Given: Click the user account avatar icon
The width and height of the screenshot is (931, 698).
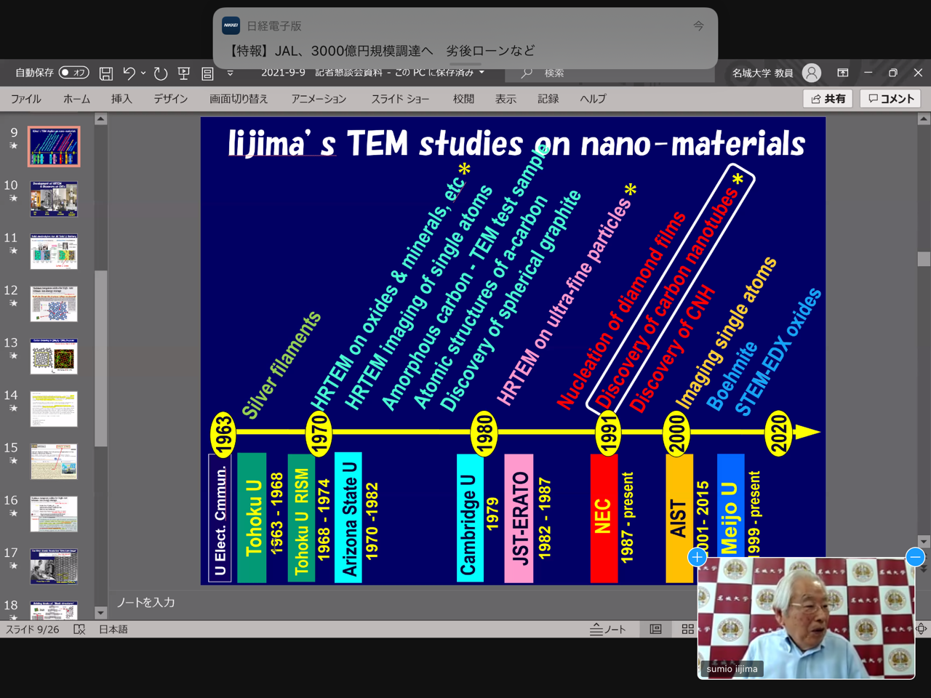Looking at the screenshot, I should (x=812, y=73).
